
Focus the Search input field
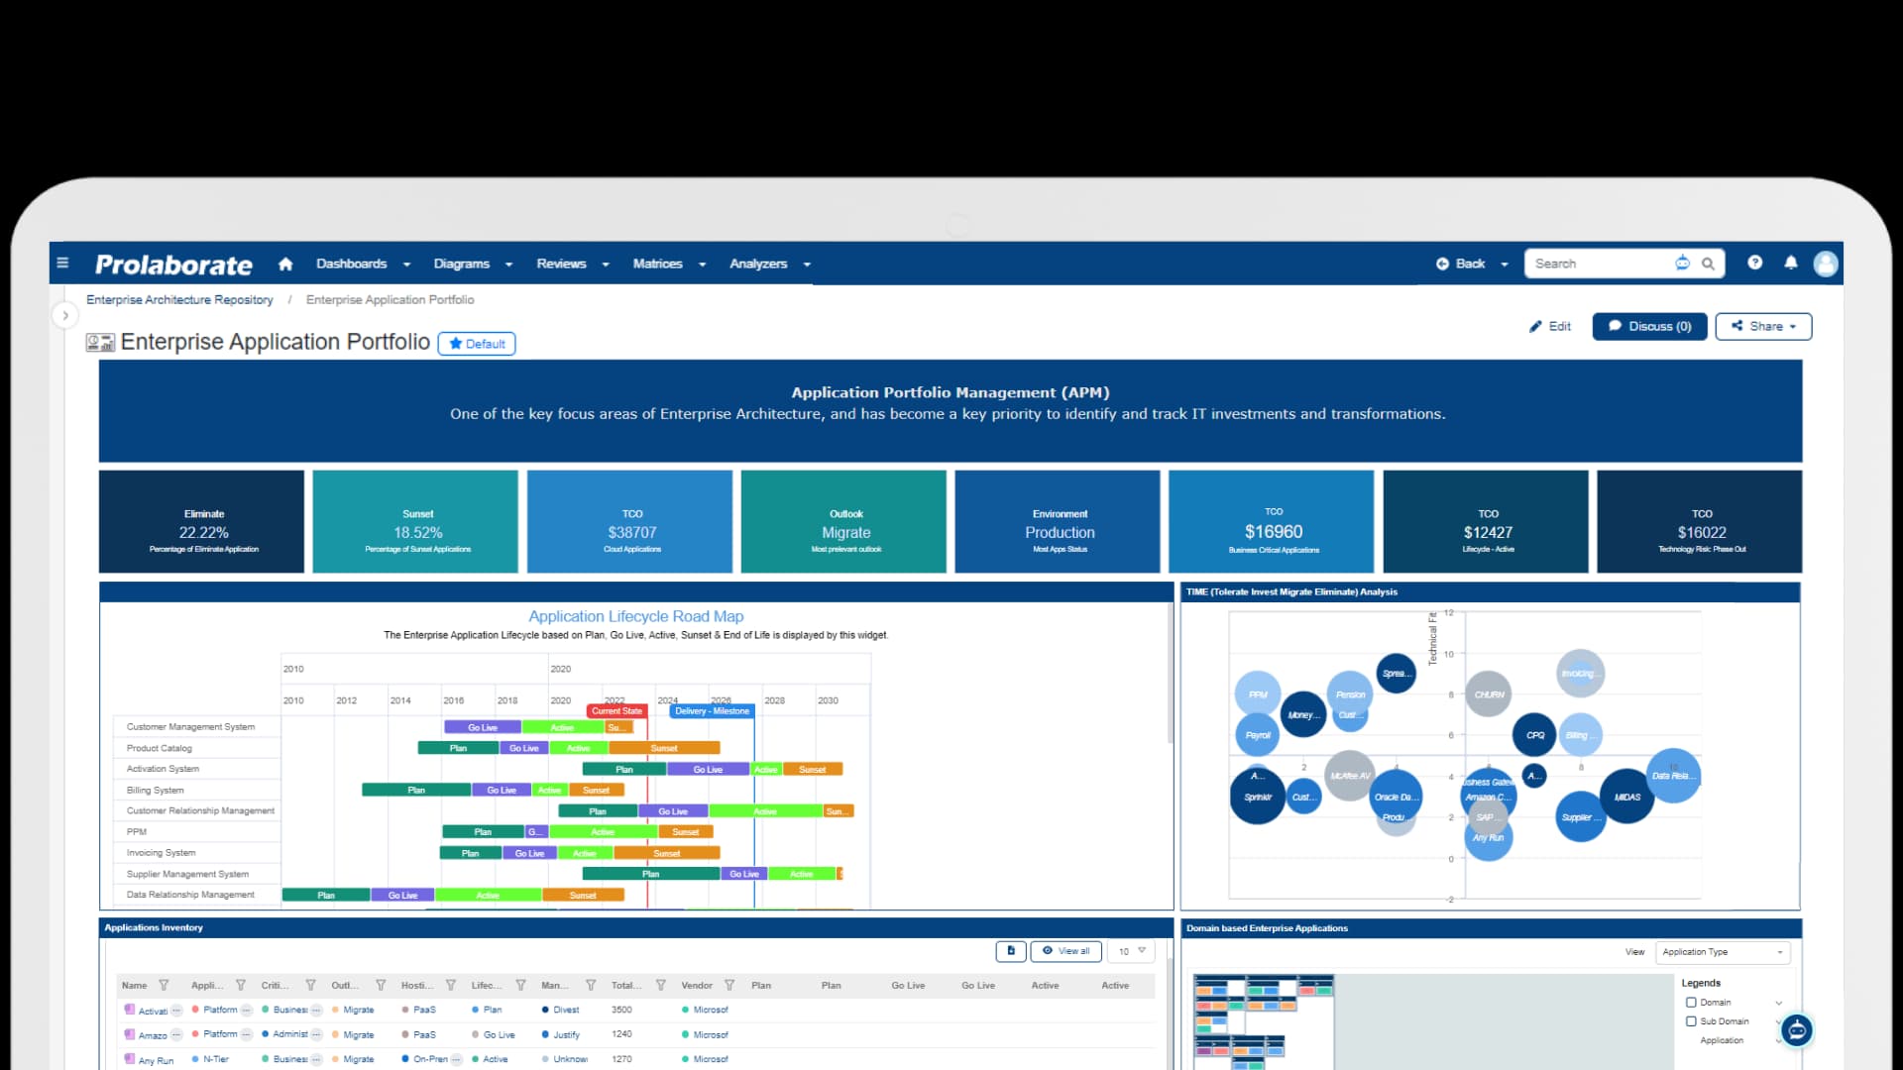(x=1598, y=264)
